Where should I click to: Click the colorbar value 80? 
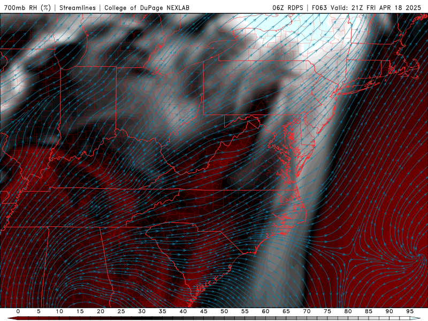click(348, 311)
